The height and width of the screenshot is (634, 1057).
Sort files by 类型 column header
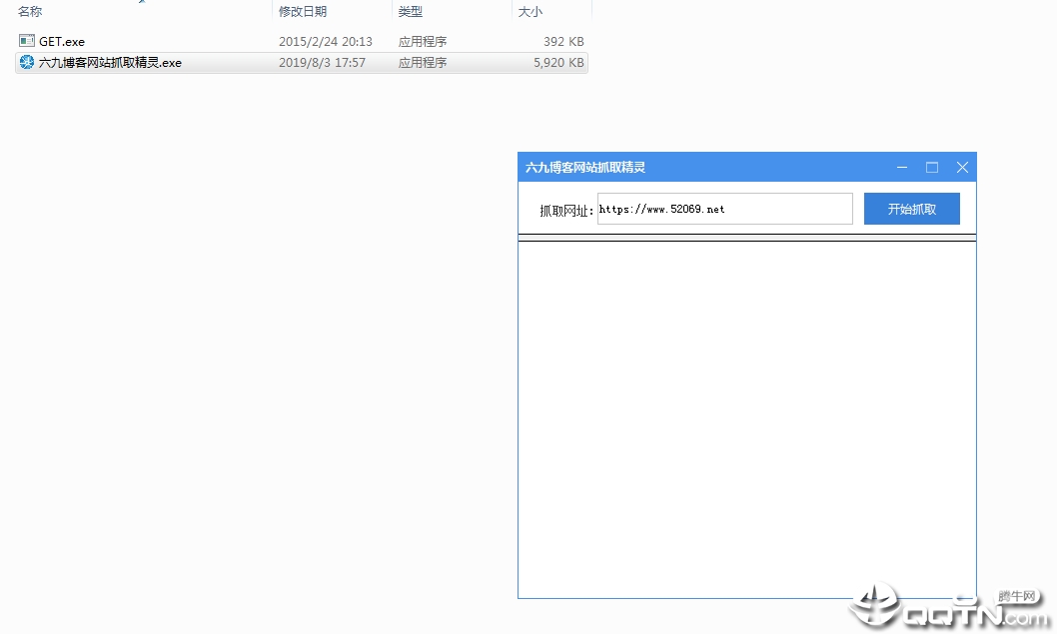[411, 11]
